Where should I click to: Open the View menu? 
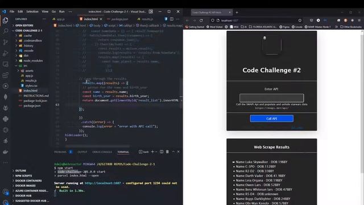tap(45, 11)
